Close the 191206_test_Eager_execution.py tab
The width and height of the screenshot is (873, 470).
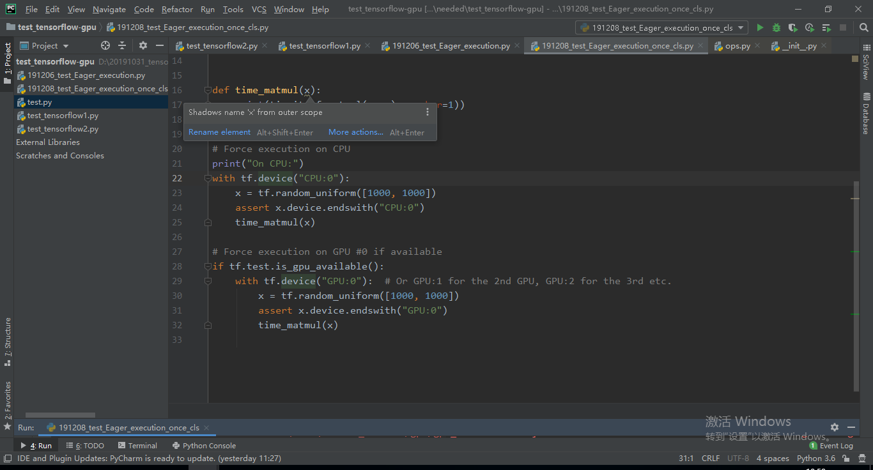[518, 46]
